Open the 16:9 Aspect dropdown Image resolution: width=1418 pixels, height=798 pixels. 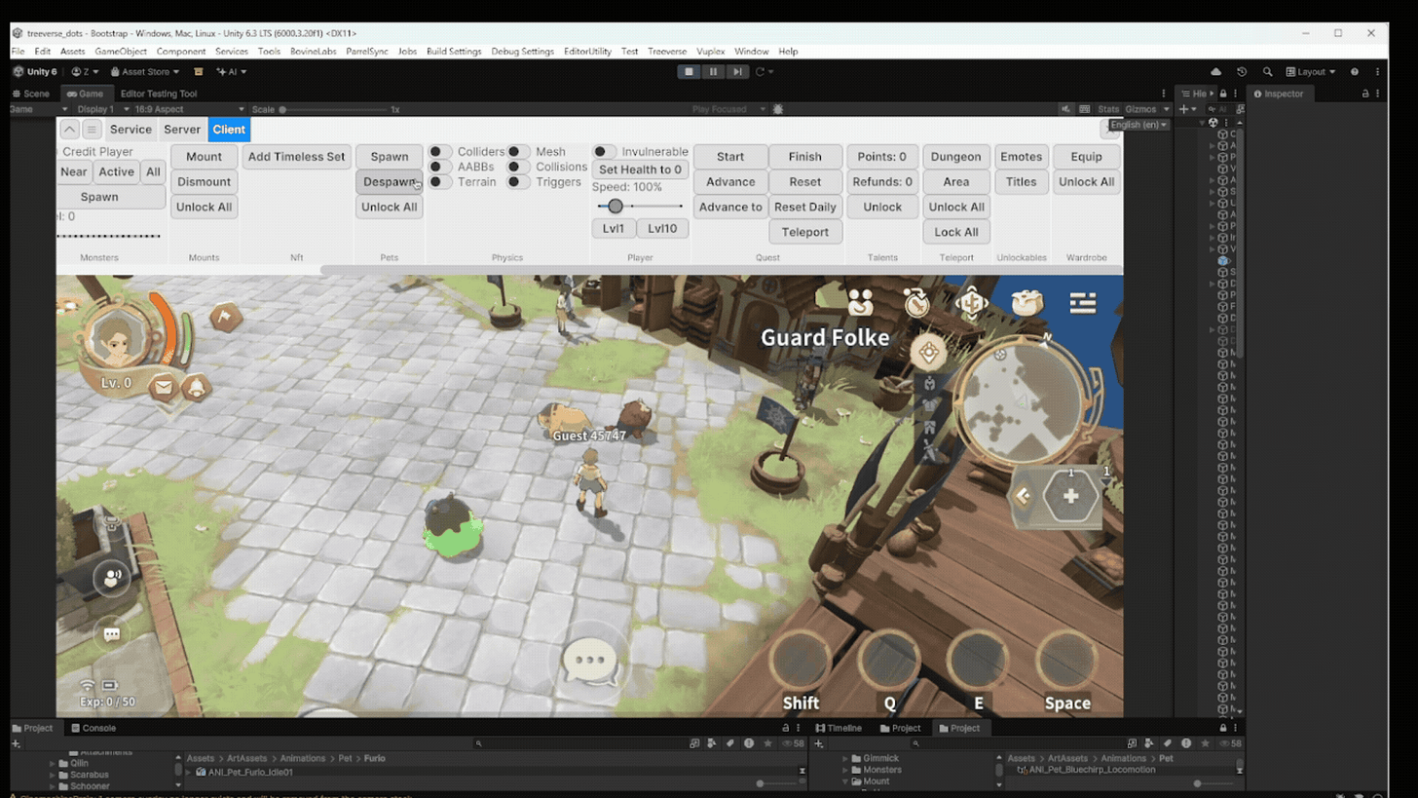click(189, 109)
